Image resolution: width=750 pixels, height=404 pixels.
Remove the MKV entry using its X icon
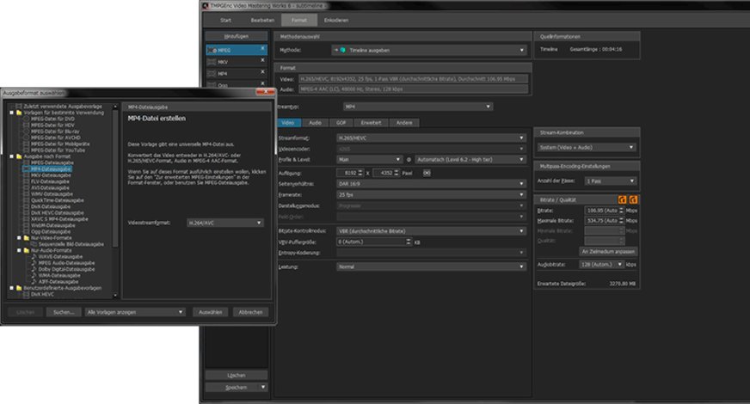click(262, 61)
